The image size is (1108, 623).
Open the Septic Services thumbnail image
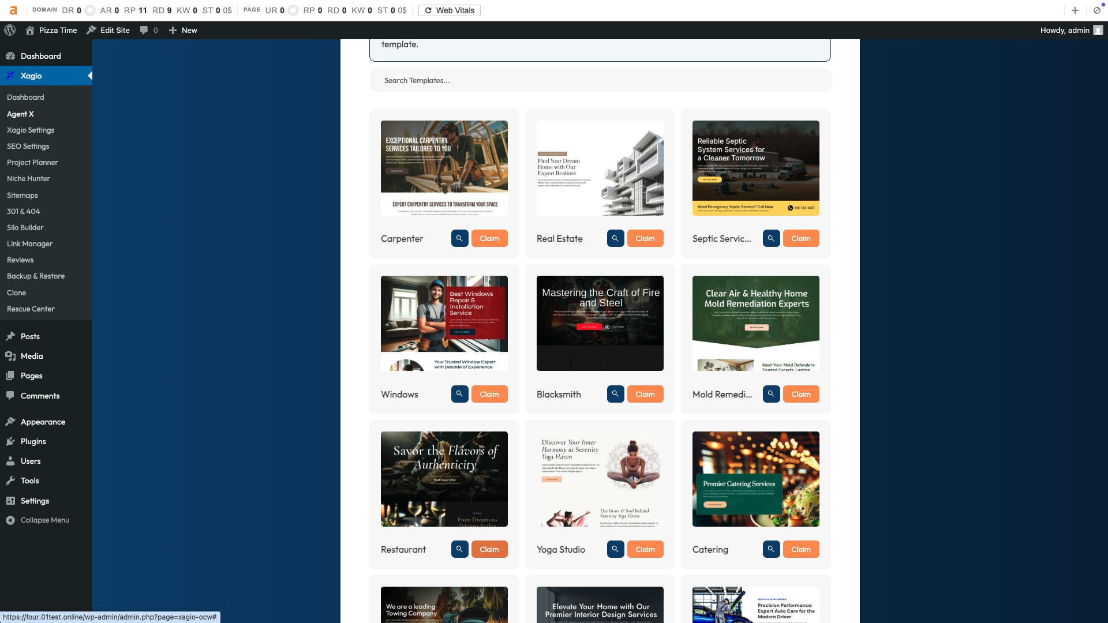[x=756, y=168]
